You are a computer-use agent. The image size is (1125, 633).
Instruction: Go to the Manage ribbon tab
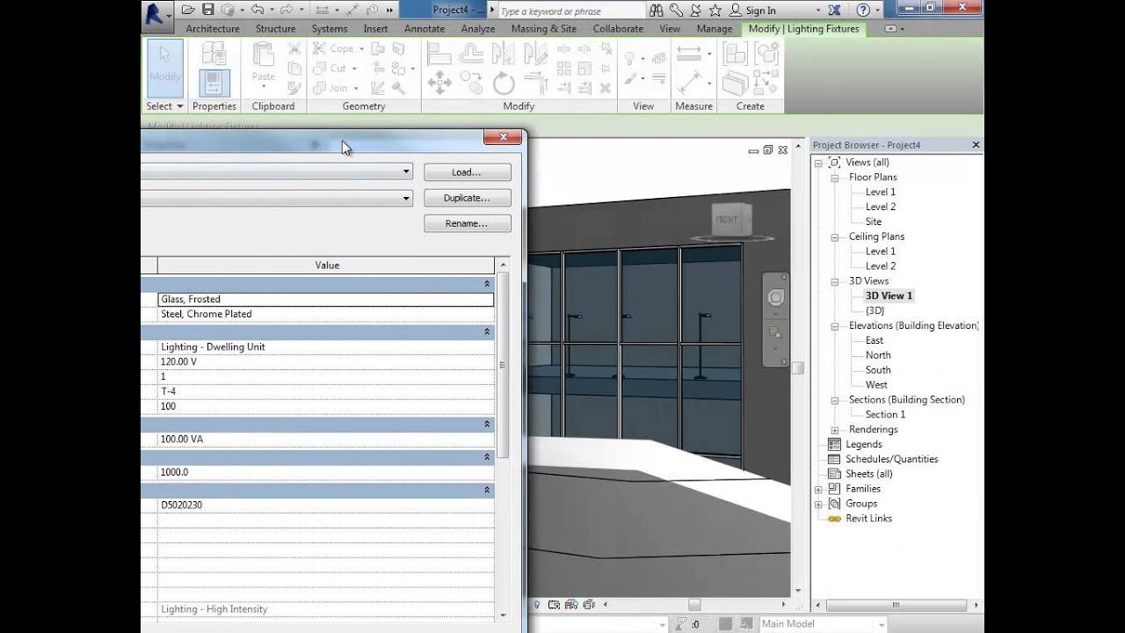[715, 29]
